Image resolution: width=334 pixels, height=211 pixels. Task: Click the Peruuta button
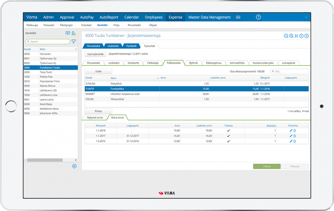(x=295, y=166)
